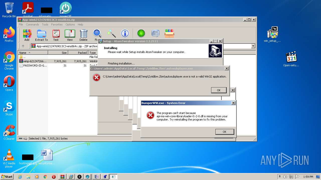Viewport: 321px width, 180px height.
Task: Sort file list by Name column
Action: (x=33, y=53)
